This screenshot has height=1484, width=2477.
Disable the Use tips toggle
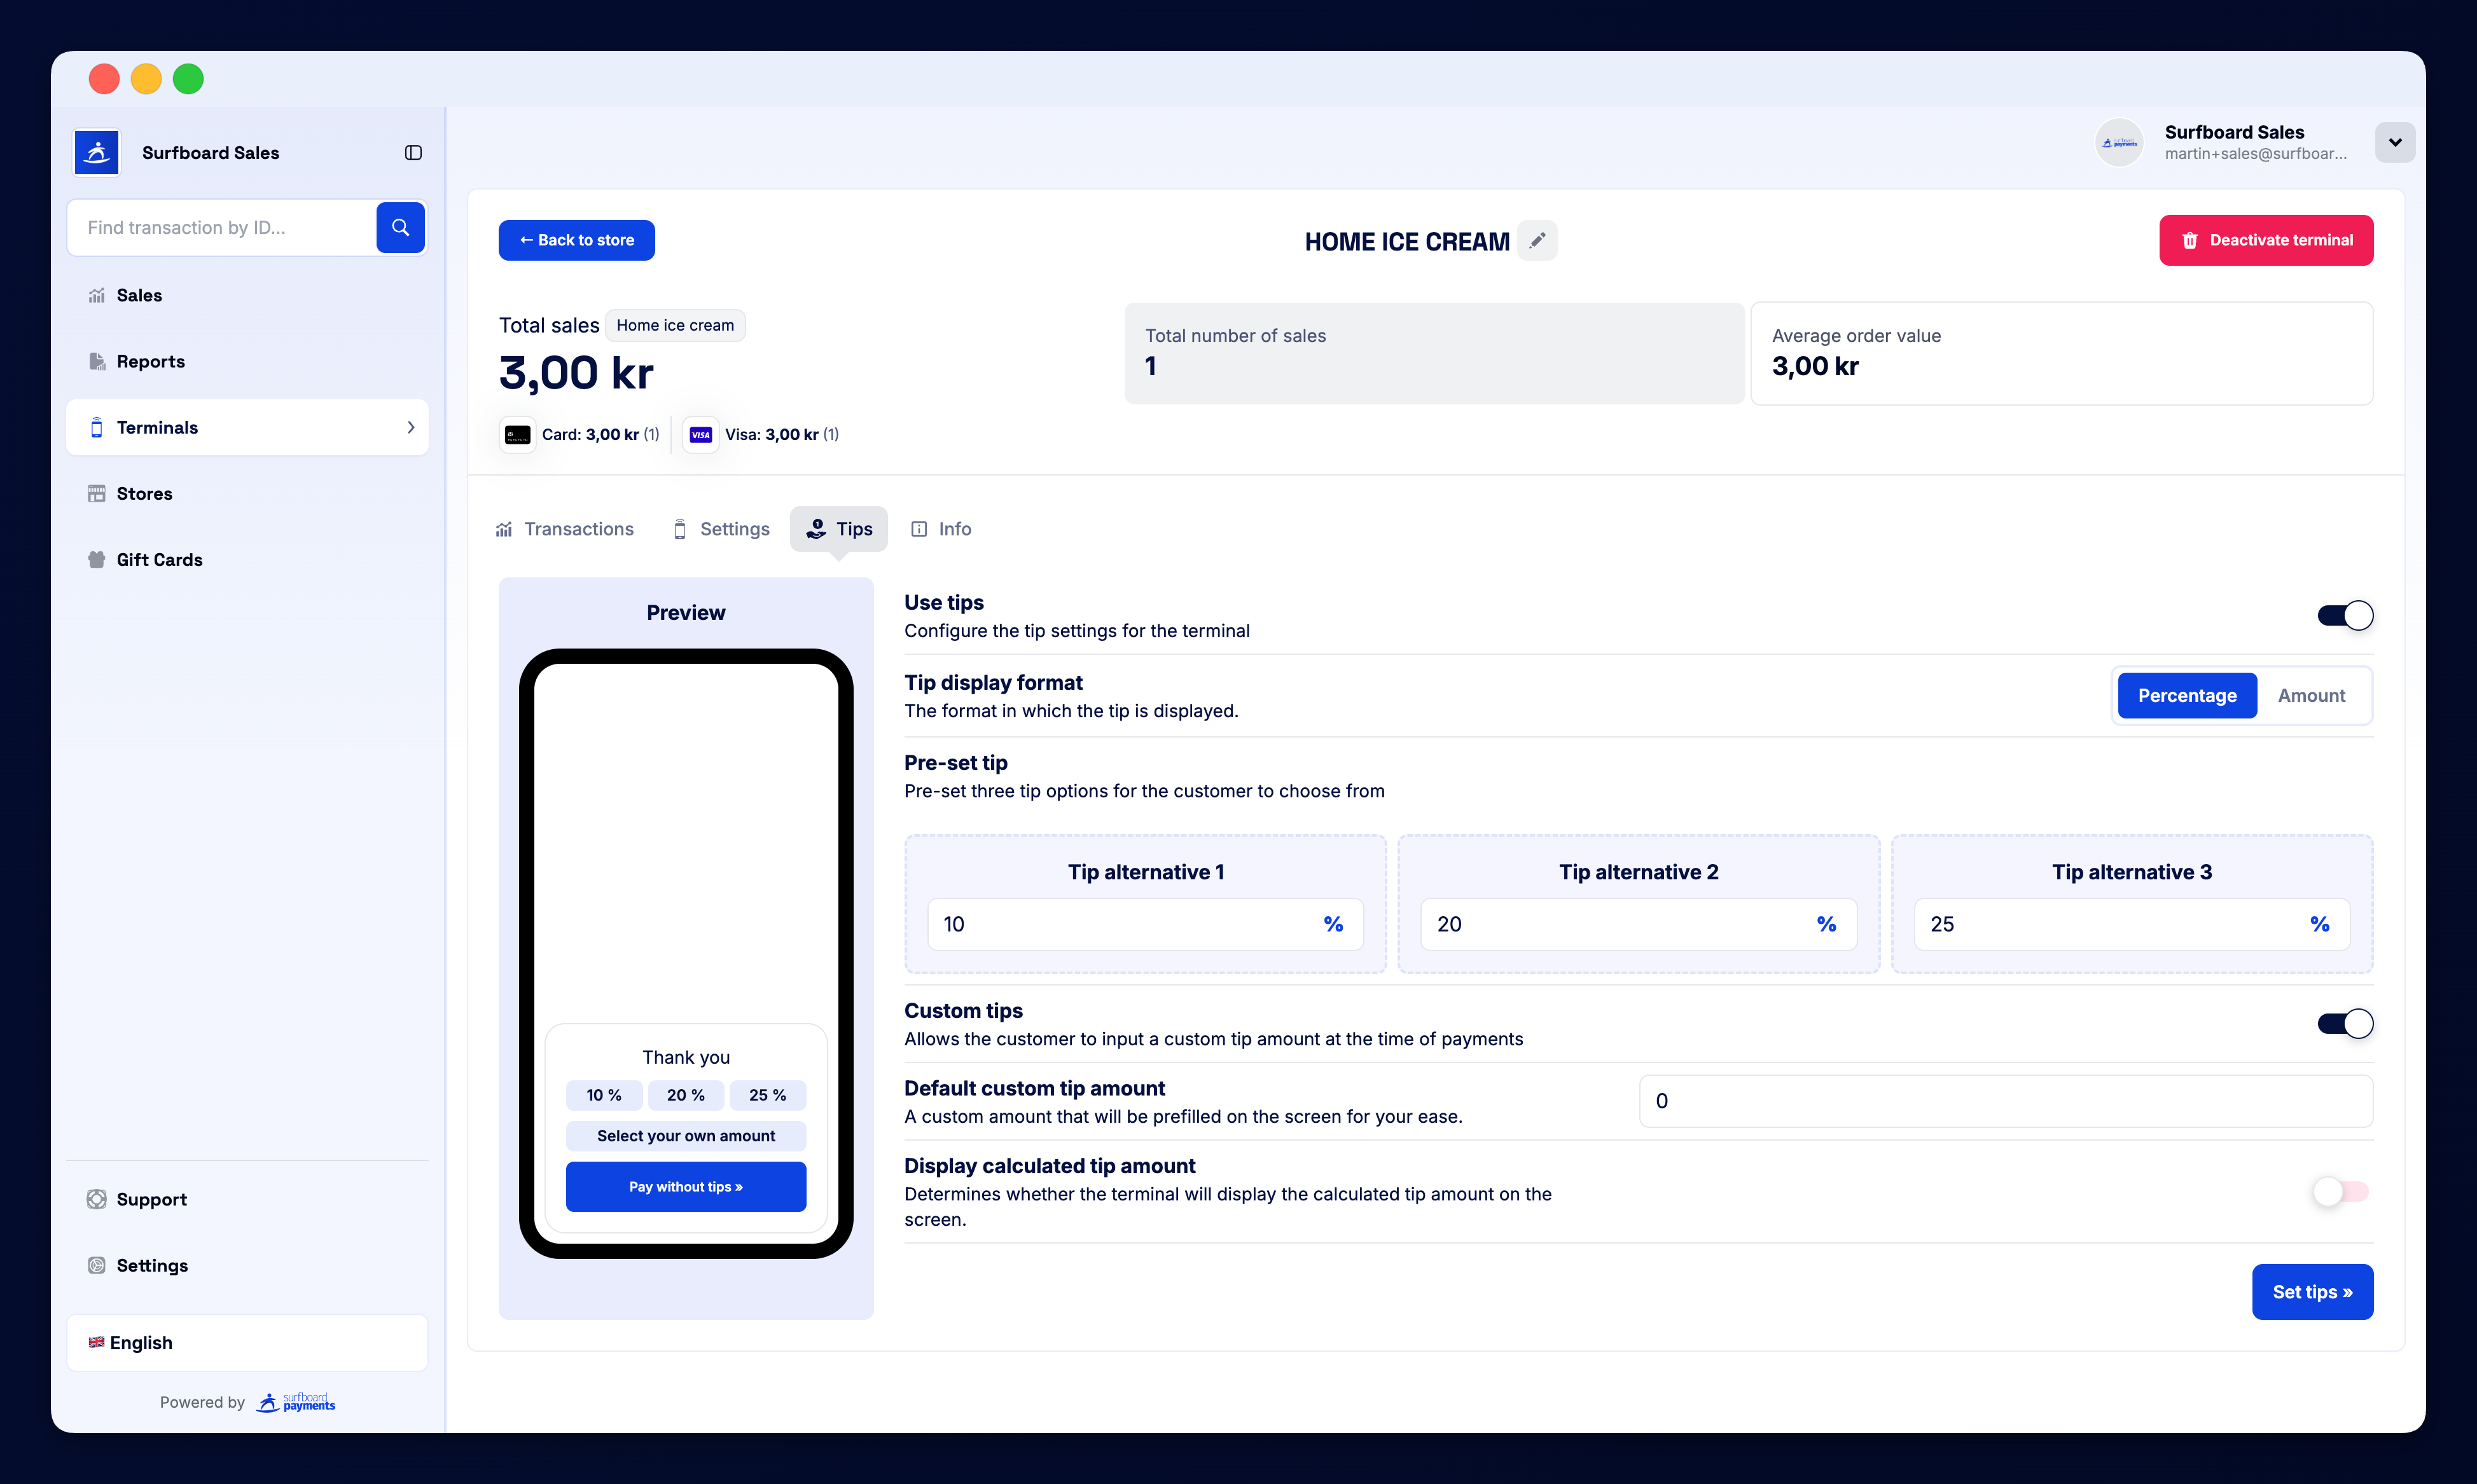click(x=2345, y=615)
